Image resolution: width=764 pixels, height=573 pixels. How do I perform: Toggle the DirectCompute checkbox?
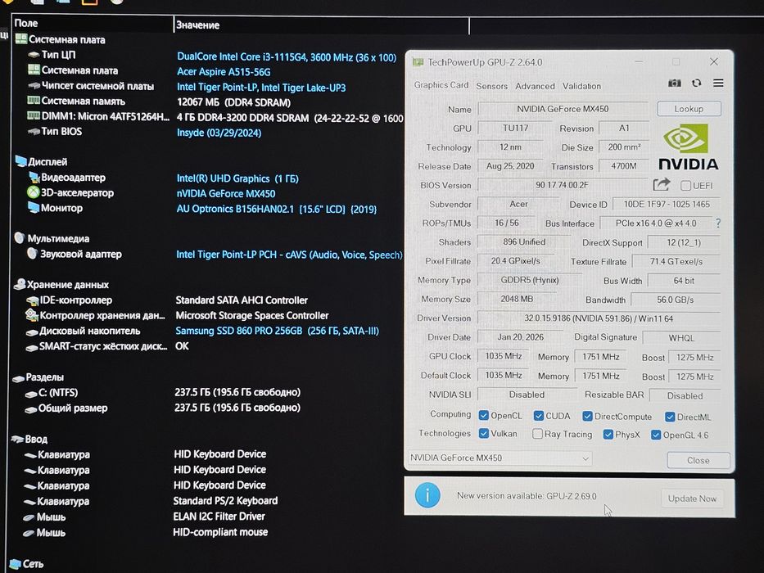click(x=588, y=416)
